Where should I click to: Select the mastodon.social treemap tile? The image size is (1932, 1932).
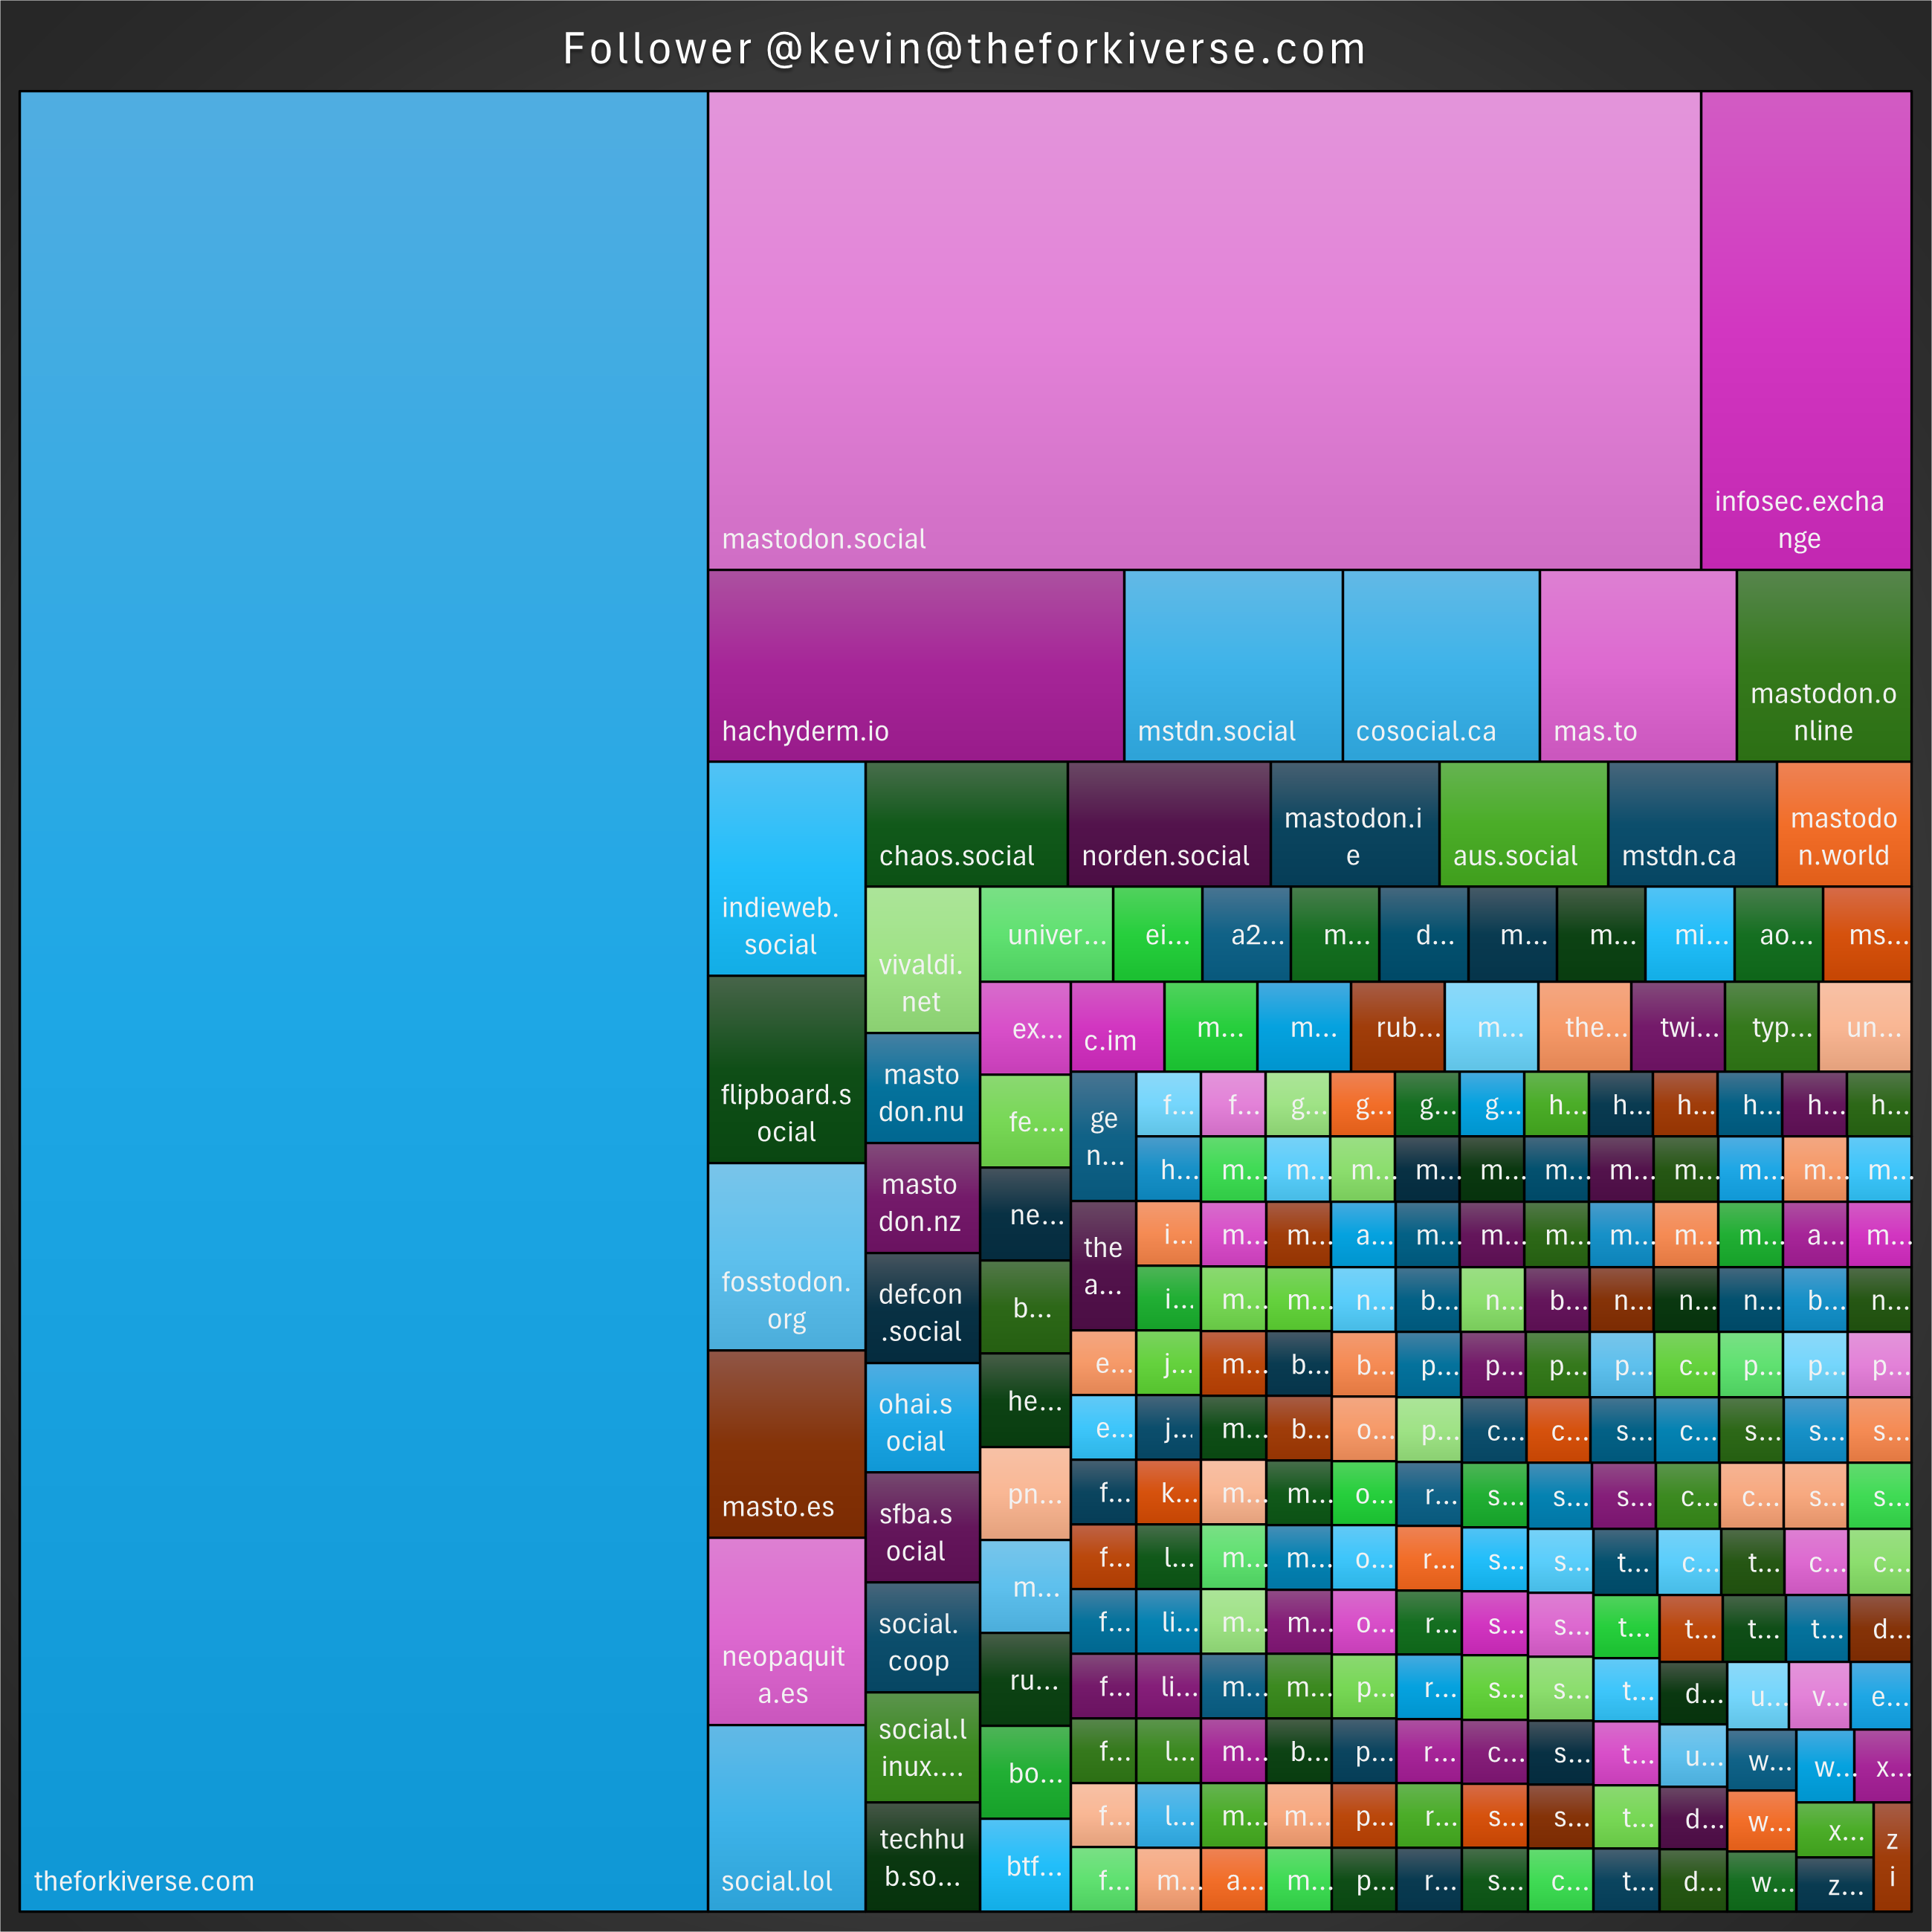tap(1204, 330)
